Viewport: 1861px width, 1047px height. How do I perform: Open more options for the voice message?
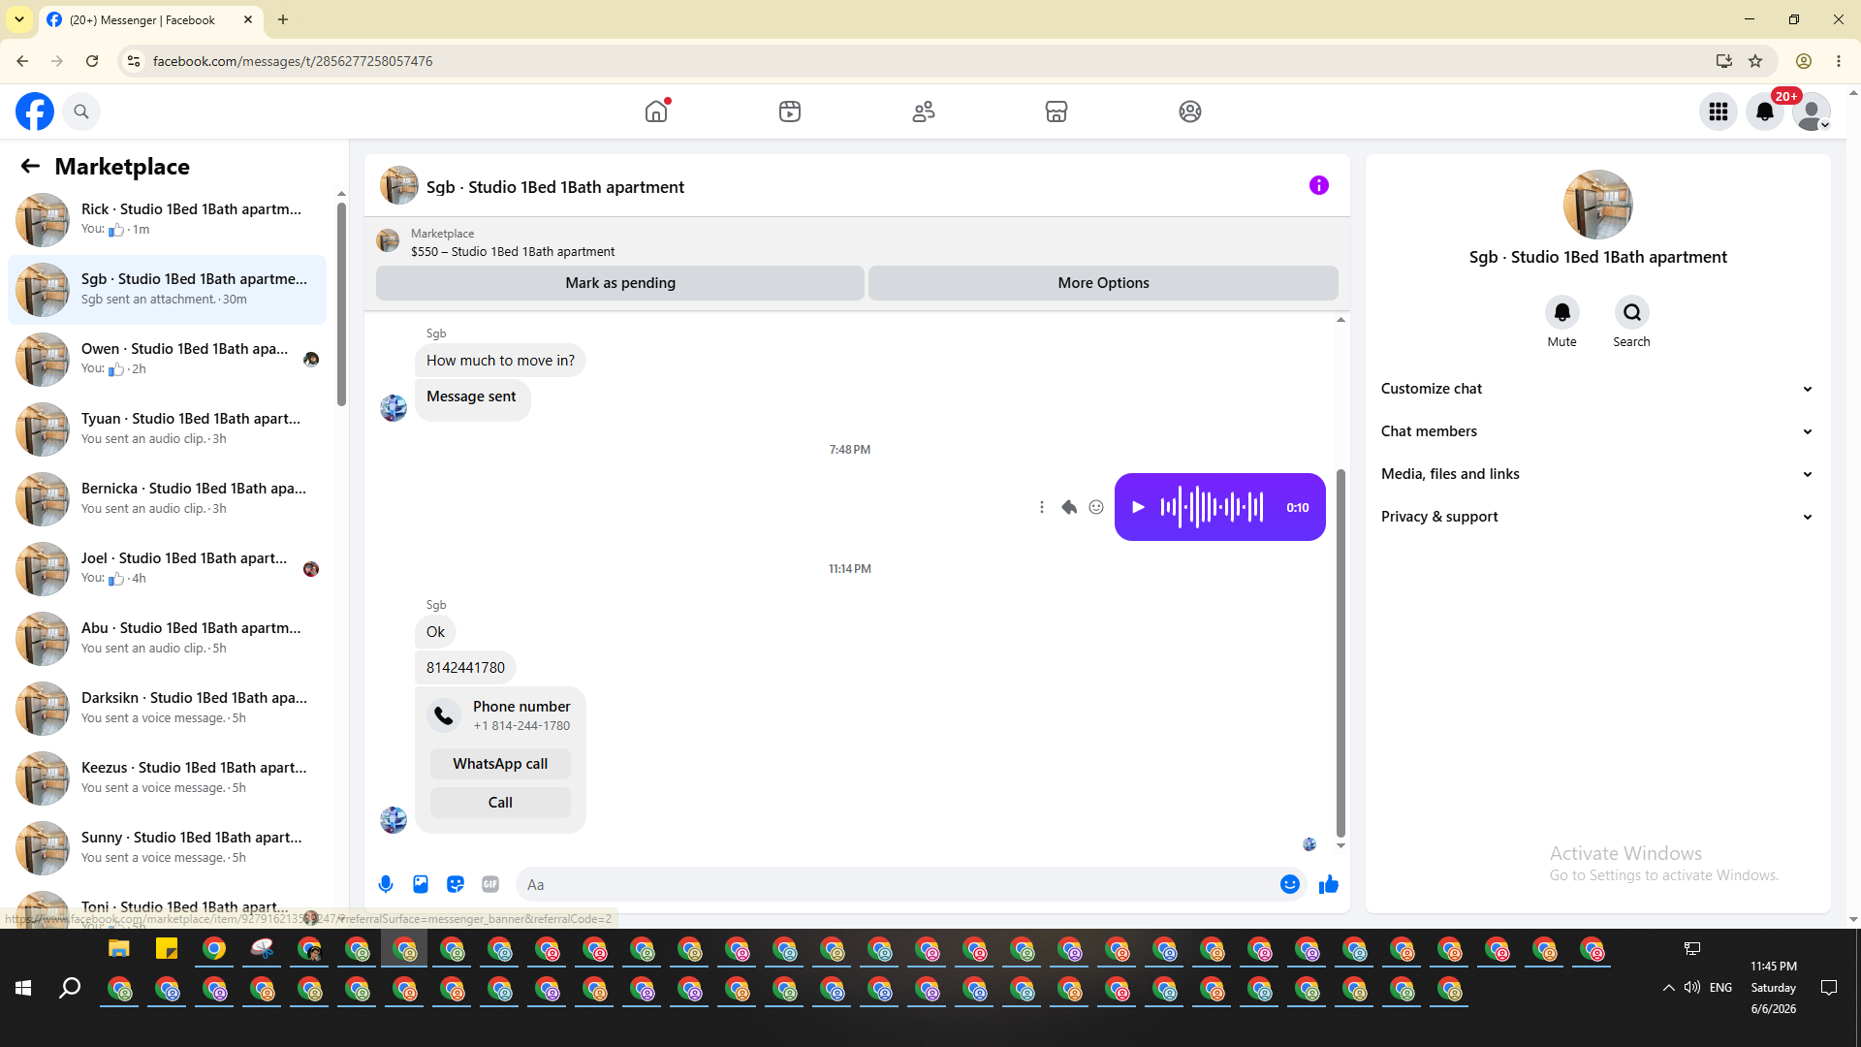point(1042,507)
